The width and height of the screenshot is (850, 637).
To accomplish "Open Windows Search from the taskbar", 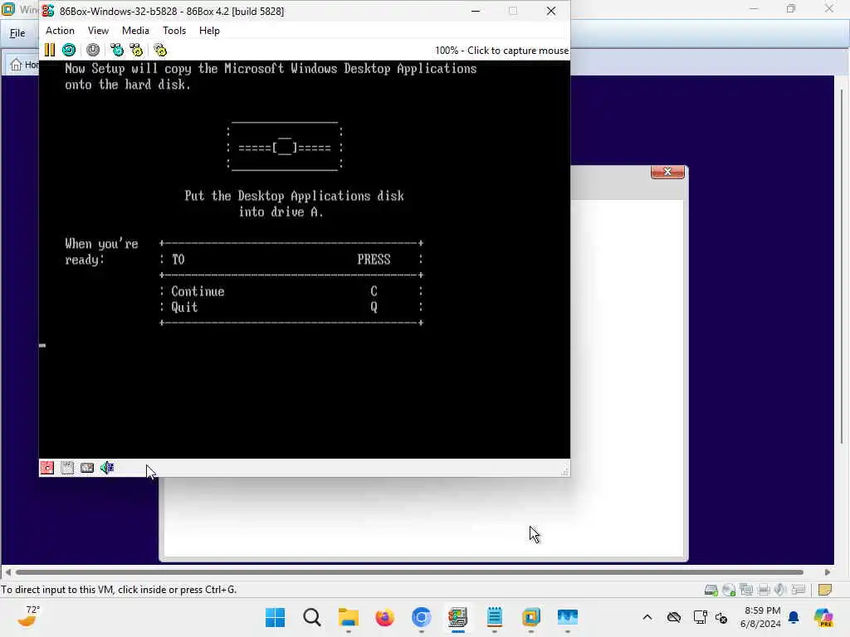I will tap(312, 617).
